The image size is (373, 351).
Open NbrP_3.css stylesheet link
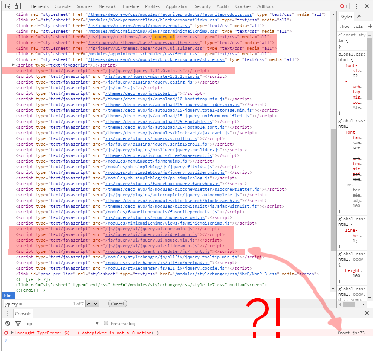coord(226,274)
